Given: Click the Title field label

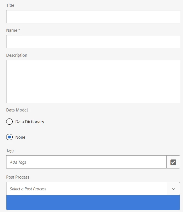Looking at the screenshot, I should click(10, 5).
